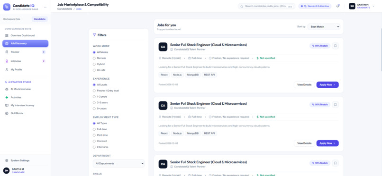Screen dimensions: 382x176
Task: Open the Best Match sort dropdown
Action: 324,27
